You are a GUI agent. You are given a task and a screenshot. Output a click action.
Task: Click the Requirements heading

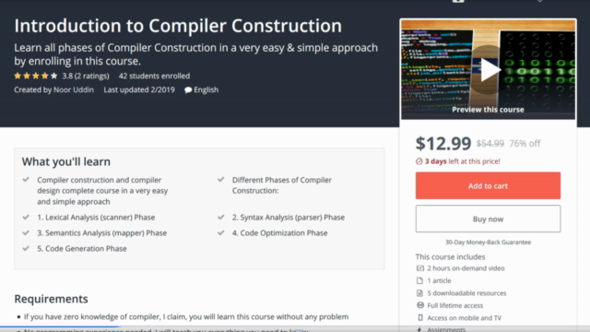[x=52, y=299]
